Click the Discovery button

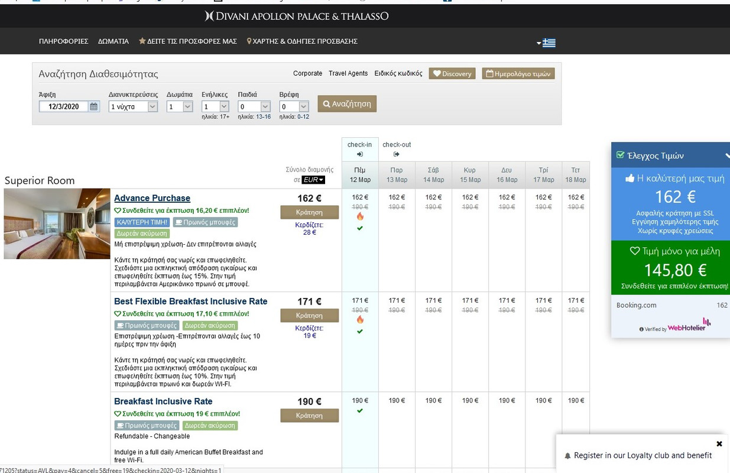[452, 73]
